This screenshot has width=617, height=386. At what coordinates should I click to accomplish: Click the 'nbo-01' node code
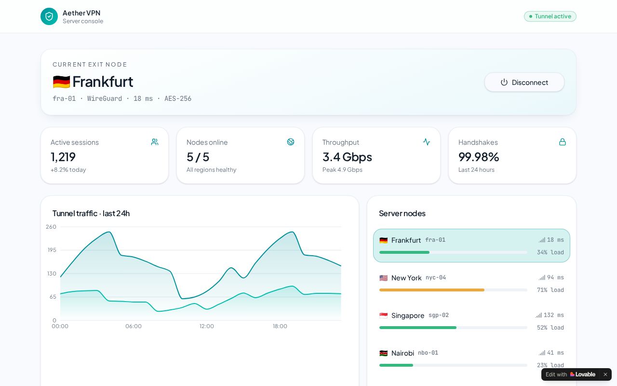(x=428, y=353)
